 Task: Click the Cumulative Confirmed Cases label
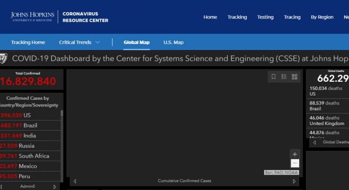click(x=185, y=181)
